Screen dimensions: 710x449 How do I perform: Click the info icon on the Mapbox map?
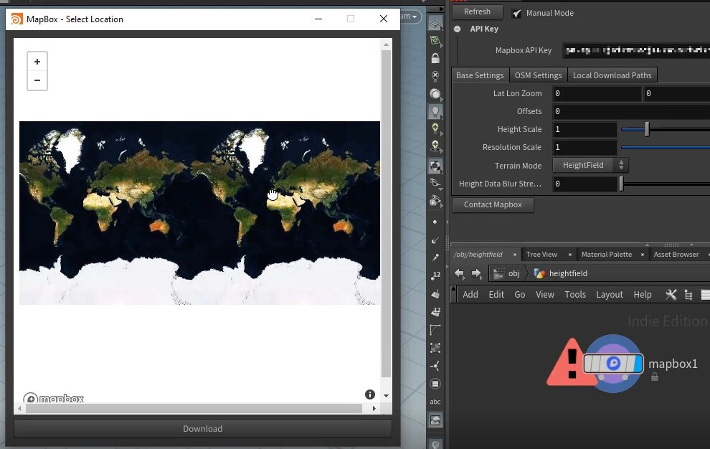(x=370, y=394)
